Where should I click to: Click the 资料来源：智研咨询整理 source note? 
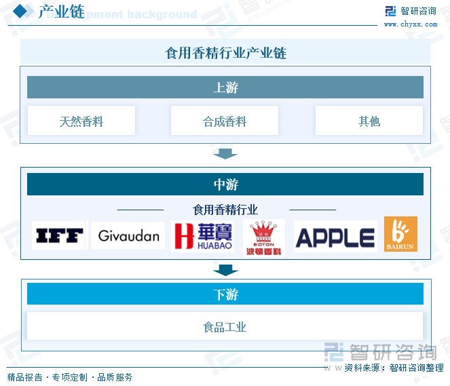pos(394,368)
